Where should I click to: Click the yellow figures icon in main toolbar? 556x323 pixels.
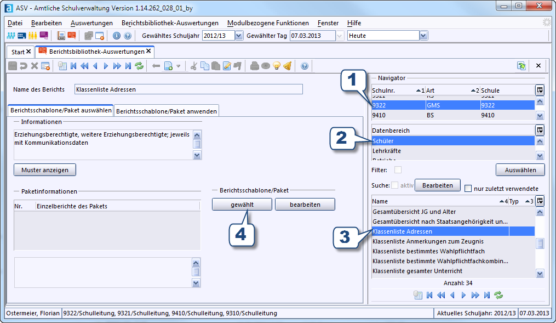pos(33,36)
